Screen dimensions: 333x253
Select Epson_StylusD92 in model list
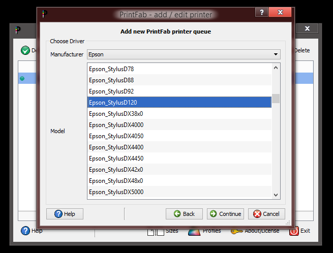coord(179,91)
